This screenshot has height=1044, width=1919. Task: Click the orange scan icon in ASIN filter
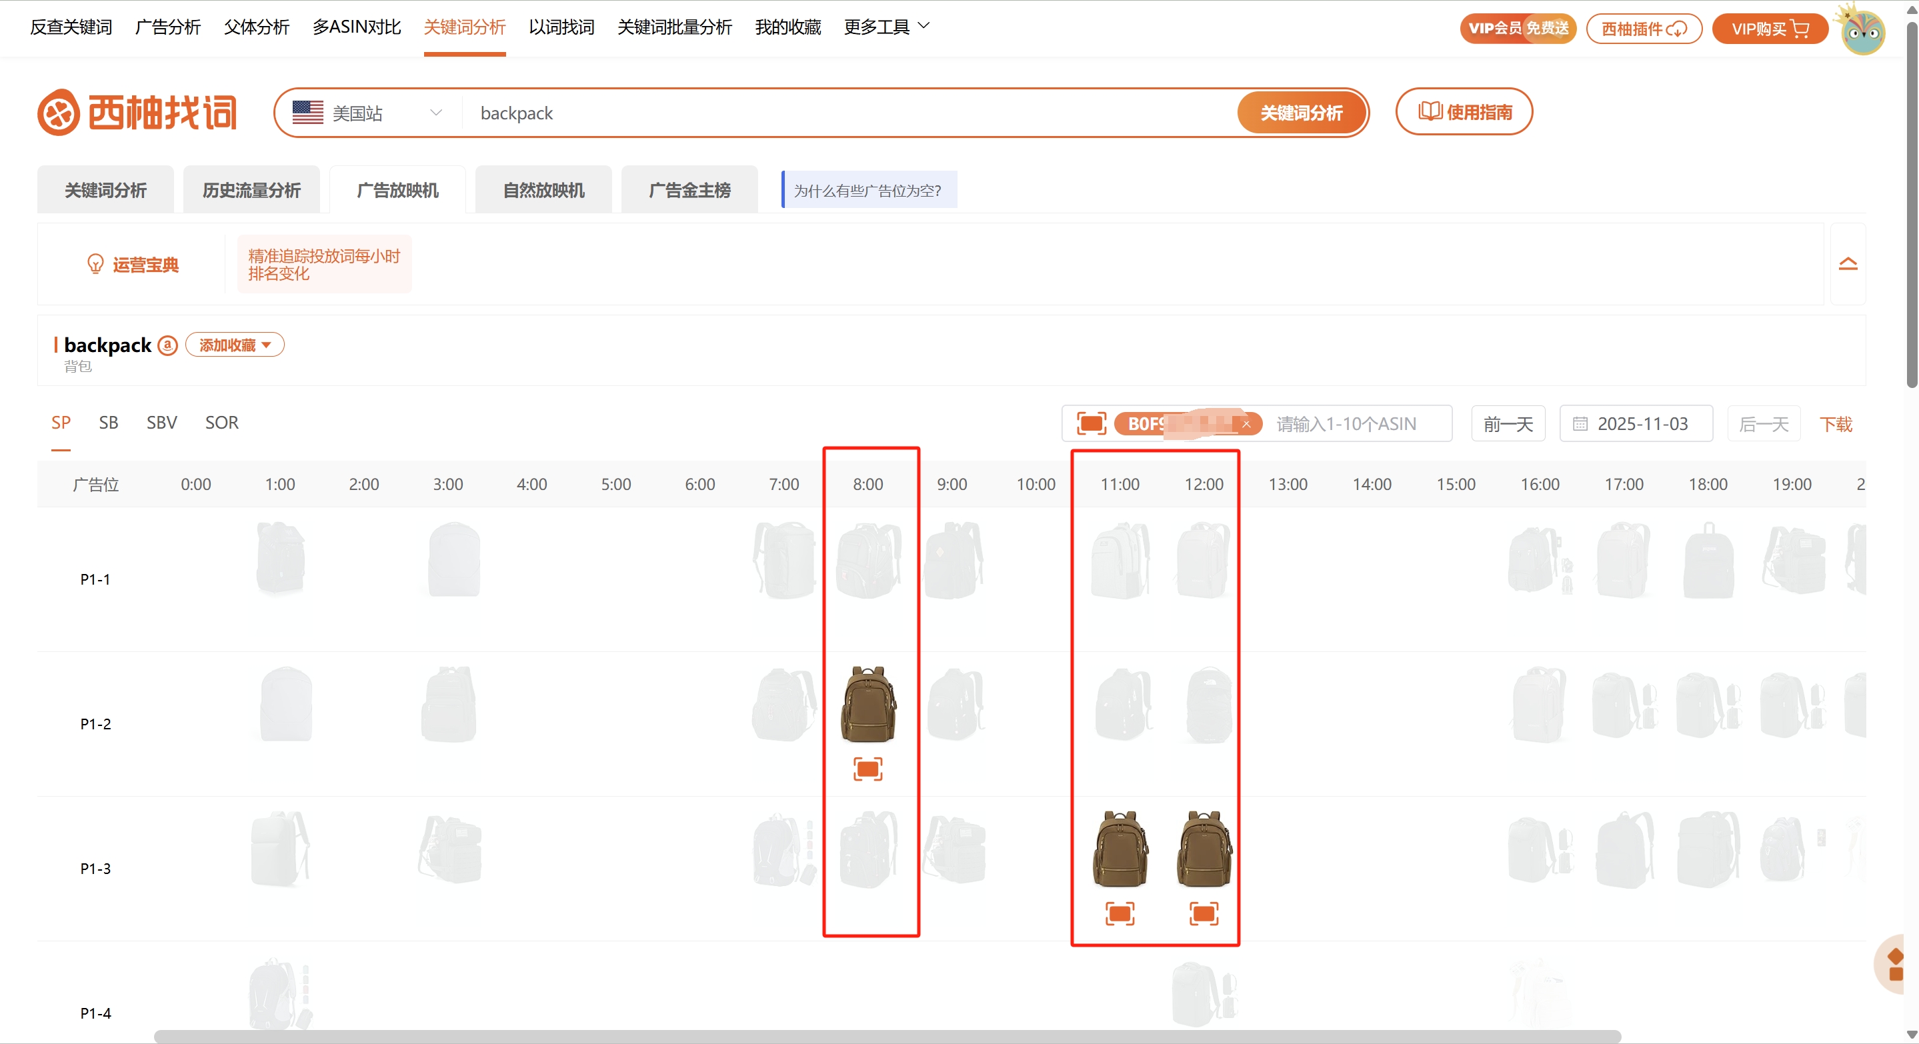point(1091,424)
